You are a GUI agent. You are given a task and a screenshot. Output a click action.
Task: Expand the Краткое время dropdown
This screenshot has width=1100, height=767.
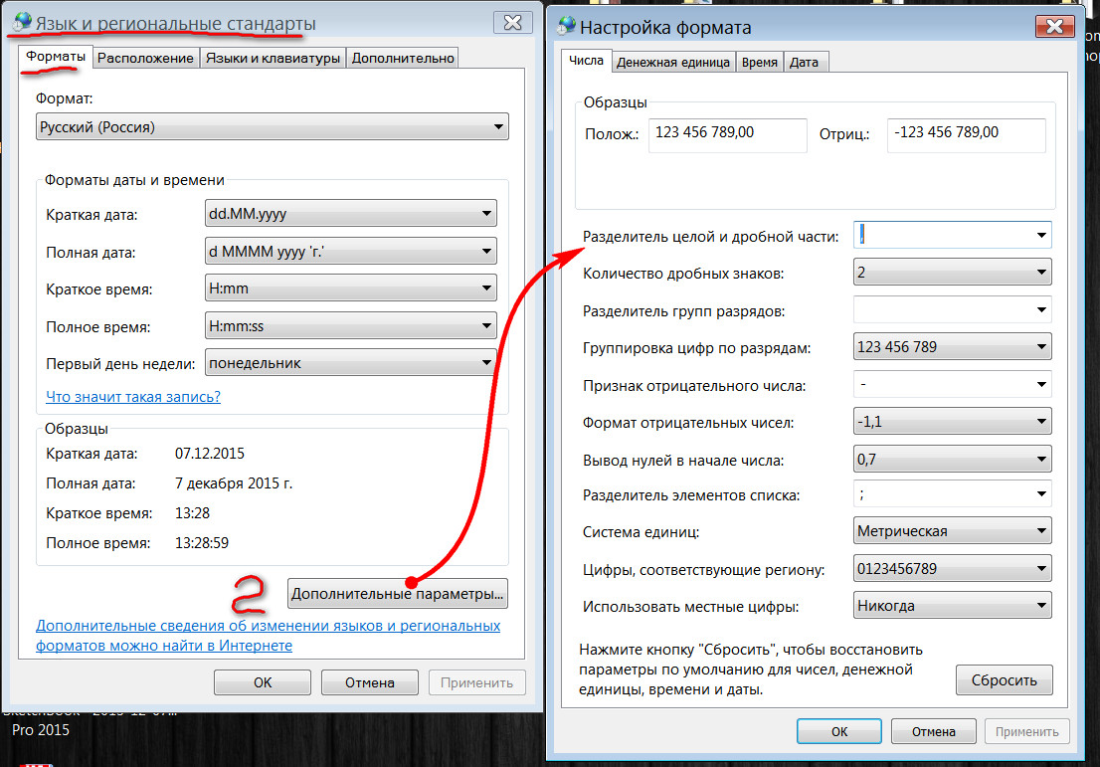click(x=351, y=288)
